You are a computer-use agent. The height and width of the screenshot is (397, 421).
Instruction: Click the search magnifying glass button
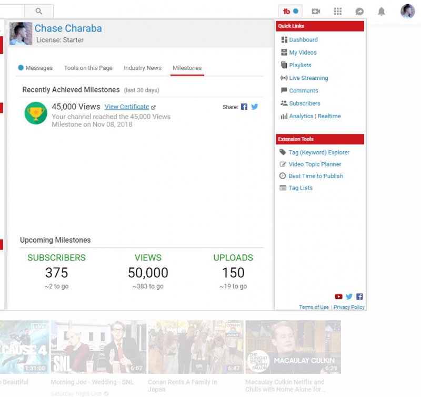pos(39,11)
